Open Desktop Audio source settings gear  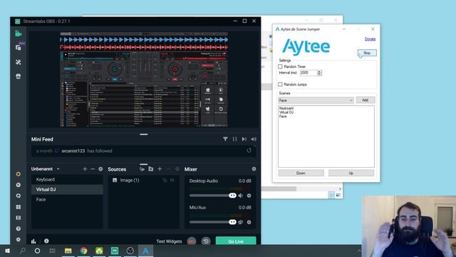click(x=249, y=196)
